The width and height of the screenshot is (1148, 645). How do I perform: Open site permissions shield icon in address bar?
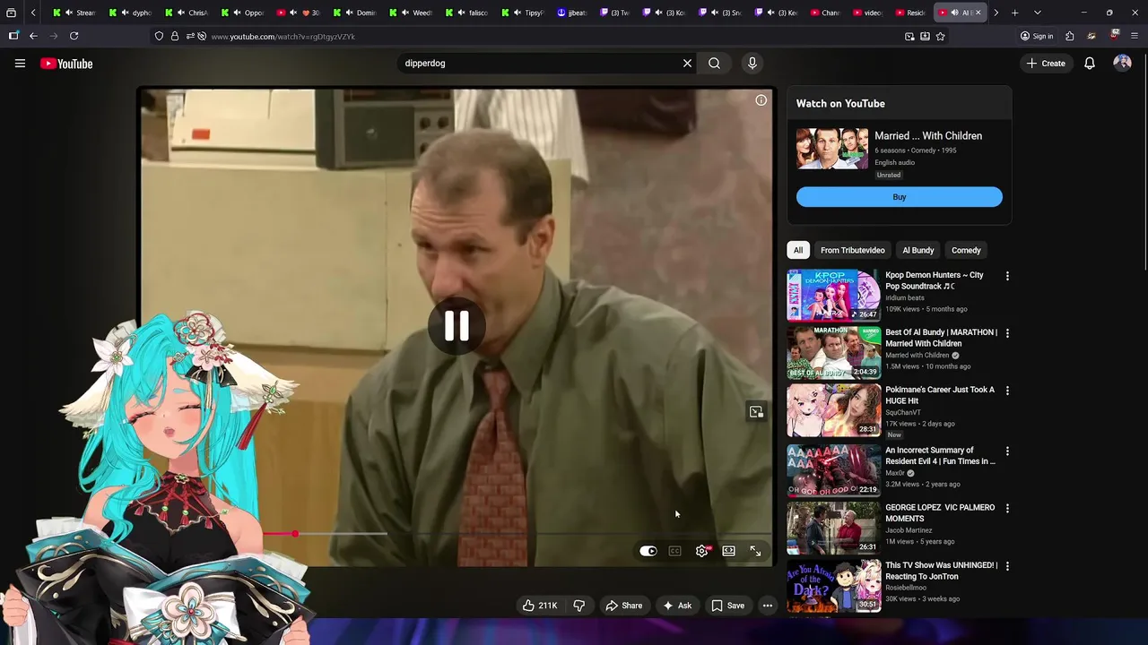(x=159, y=37)
